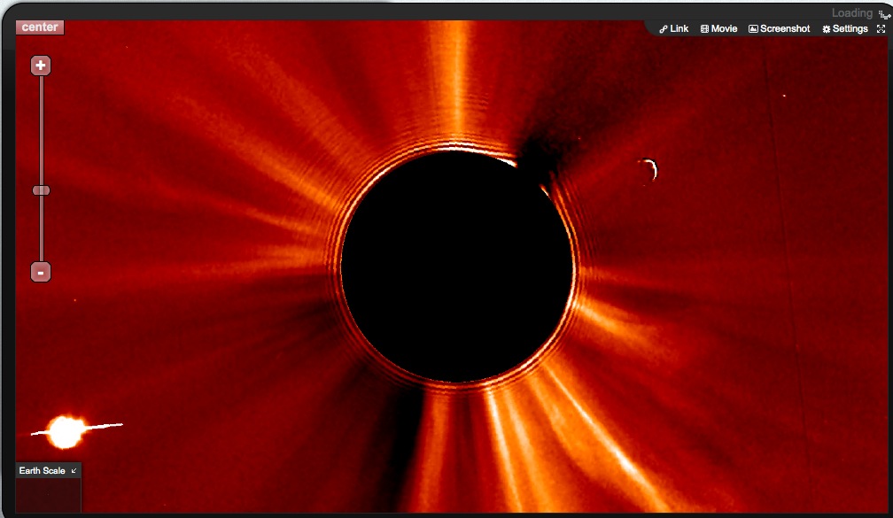This screenshot has width=893, height=518.
Task: Click the zoom slider handle
Action: click(41, 190)
